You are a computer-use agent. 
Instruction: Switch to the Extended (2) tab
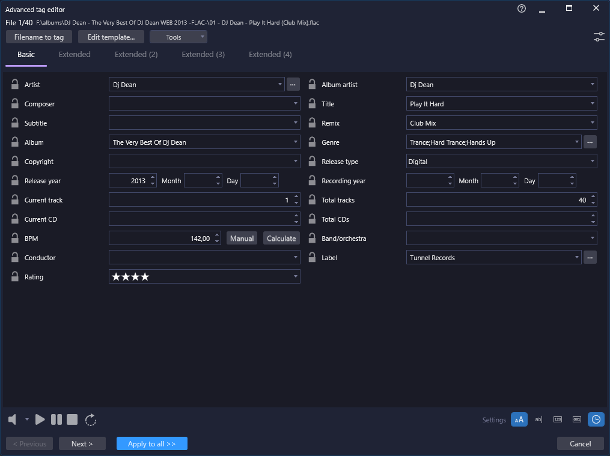coord(136,55)
